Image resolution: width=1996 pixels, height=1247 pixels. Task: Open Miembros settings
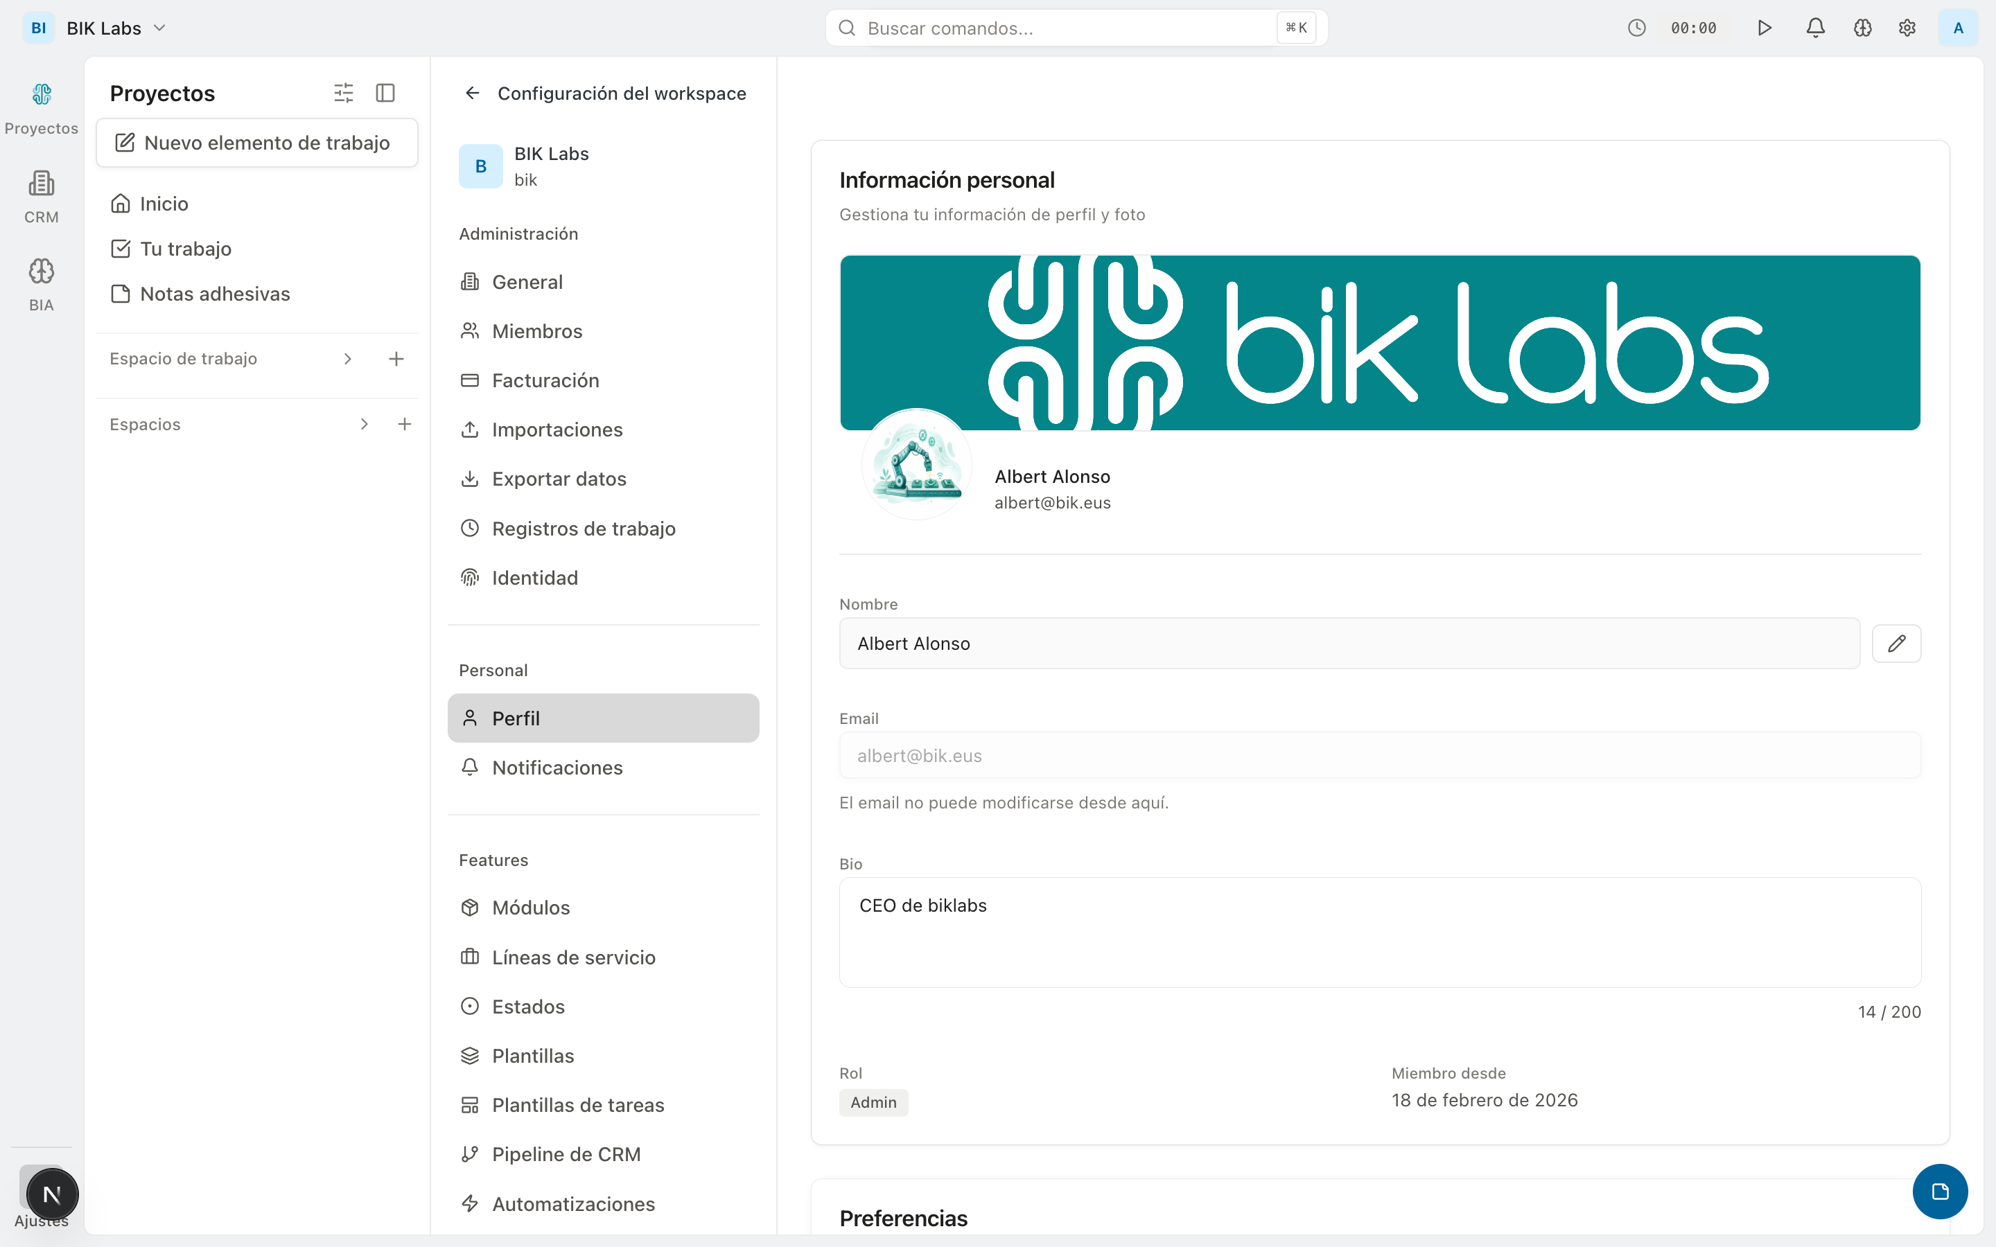[x=603, y=332]
